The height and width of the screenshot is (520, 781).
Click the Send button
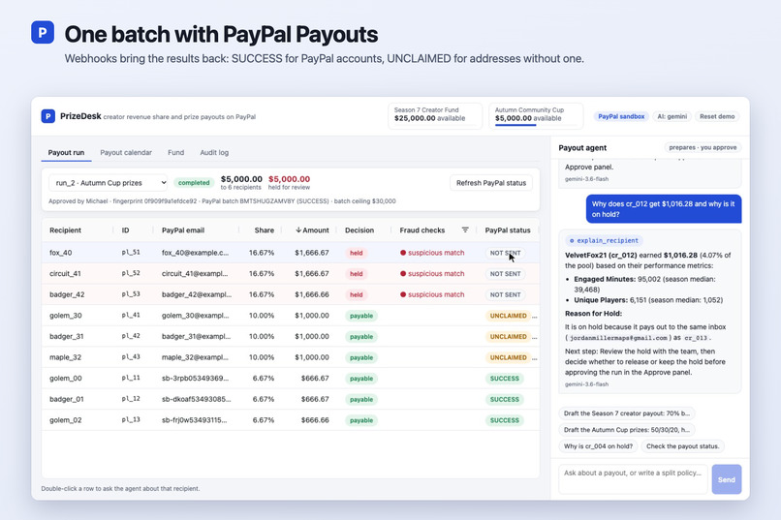point(726,479)
